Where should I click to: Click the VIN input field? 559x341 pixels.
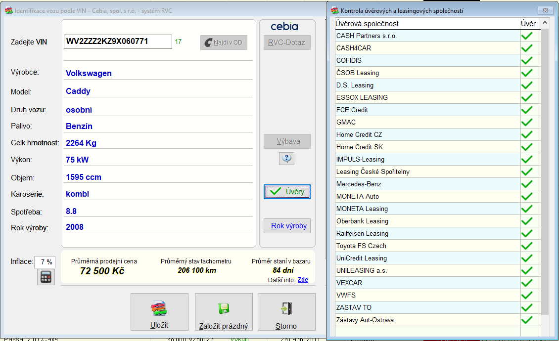coord(117,42)
